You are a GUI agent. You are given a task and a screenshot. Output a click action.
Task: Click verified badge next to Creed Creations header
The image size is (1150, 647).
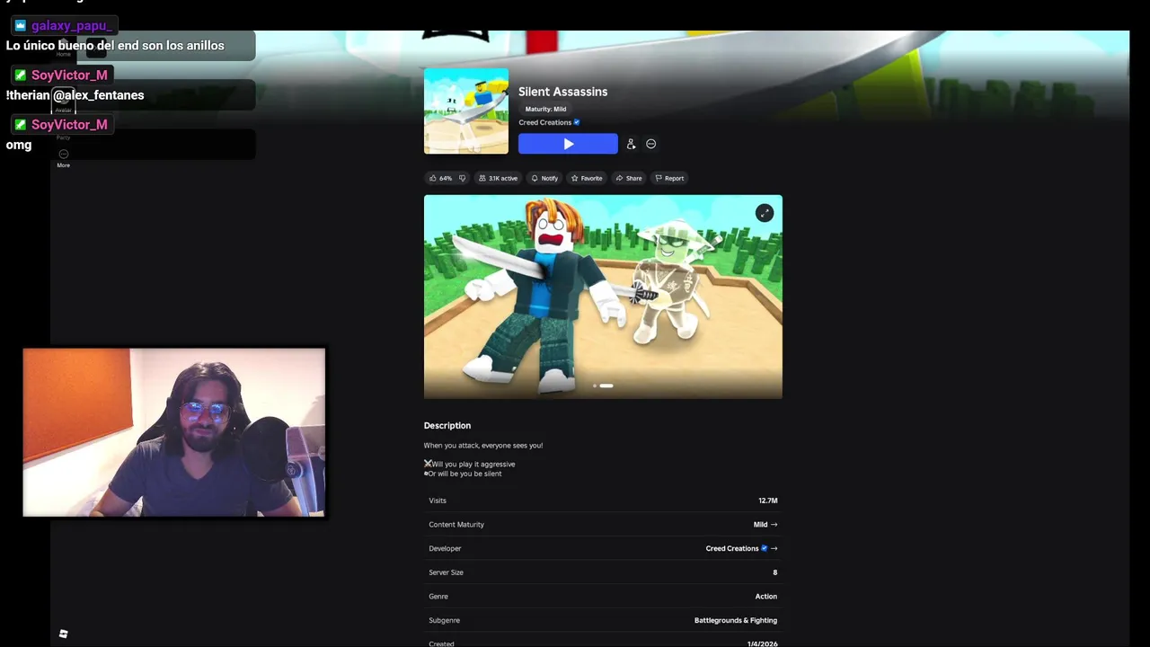[x=577, y=122]
